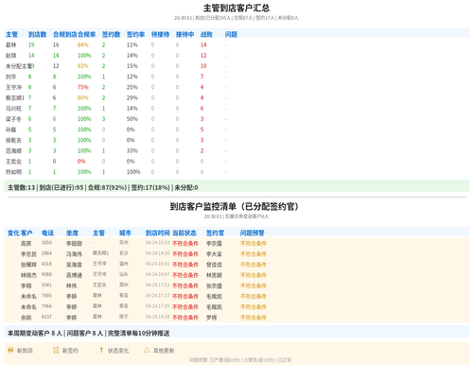Screen dimensions: 473x381
Task: Click the city cell 汕头
Action: [124, 274]
